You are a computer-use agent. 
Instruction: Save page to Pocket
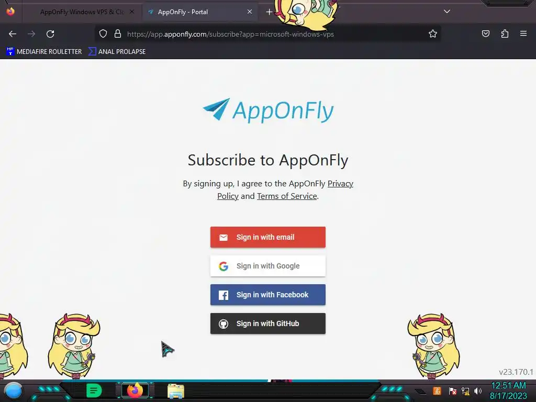[x=485, y=33]
